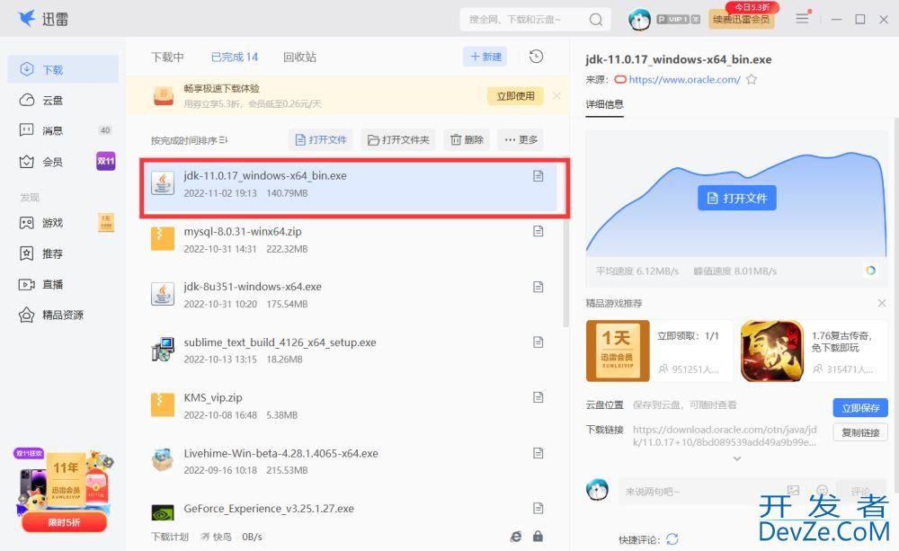
Task: Select GeForce_Experience_v3.25.1.27.exe row
Action: tap(351, 511)
